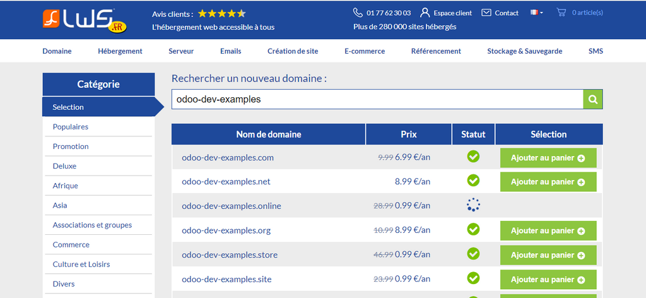
Task: Add odoo-dev-examples.com to the cart
Action: click(548, 158)
